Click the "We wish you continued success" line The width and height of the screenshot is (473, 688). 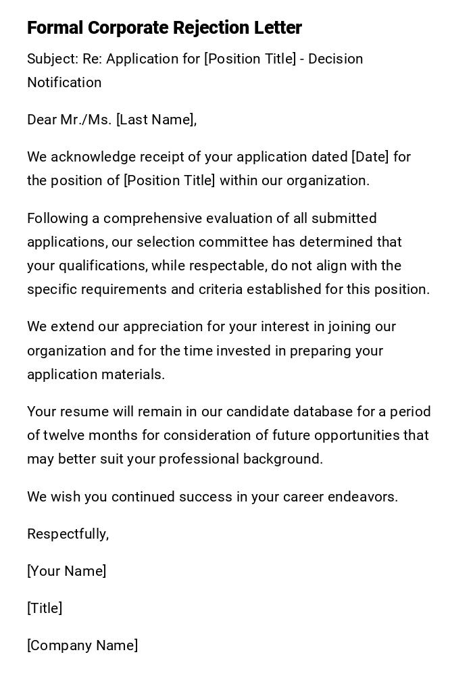(x=212, y=497)
